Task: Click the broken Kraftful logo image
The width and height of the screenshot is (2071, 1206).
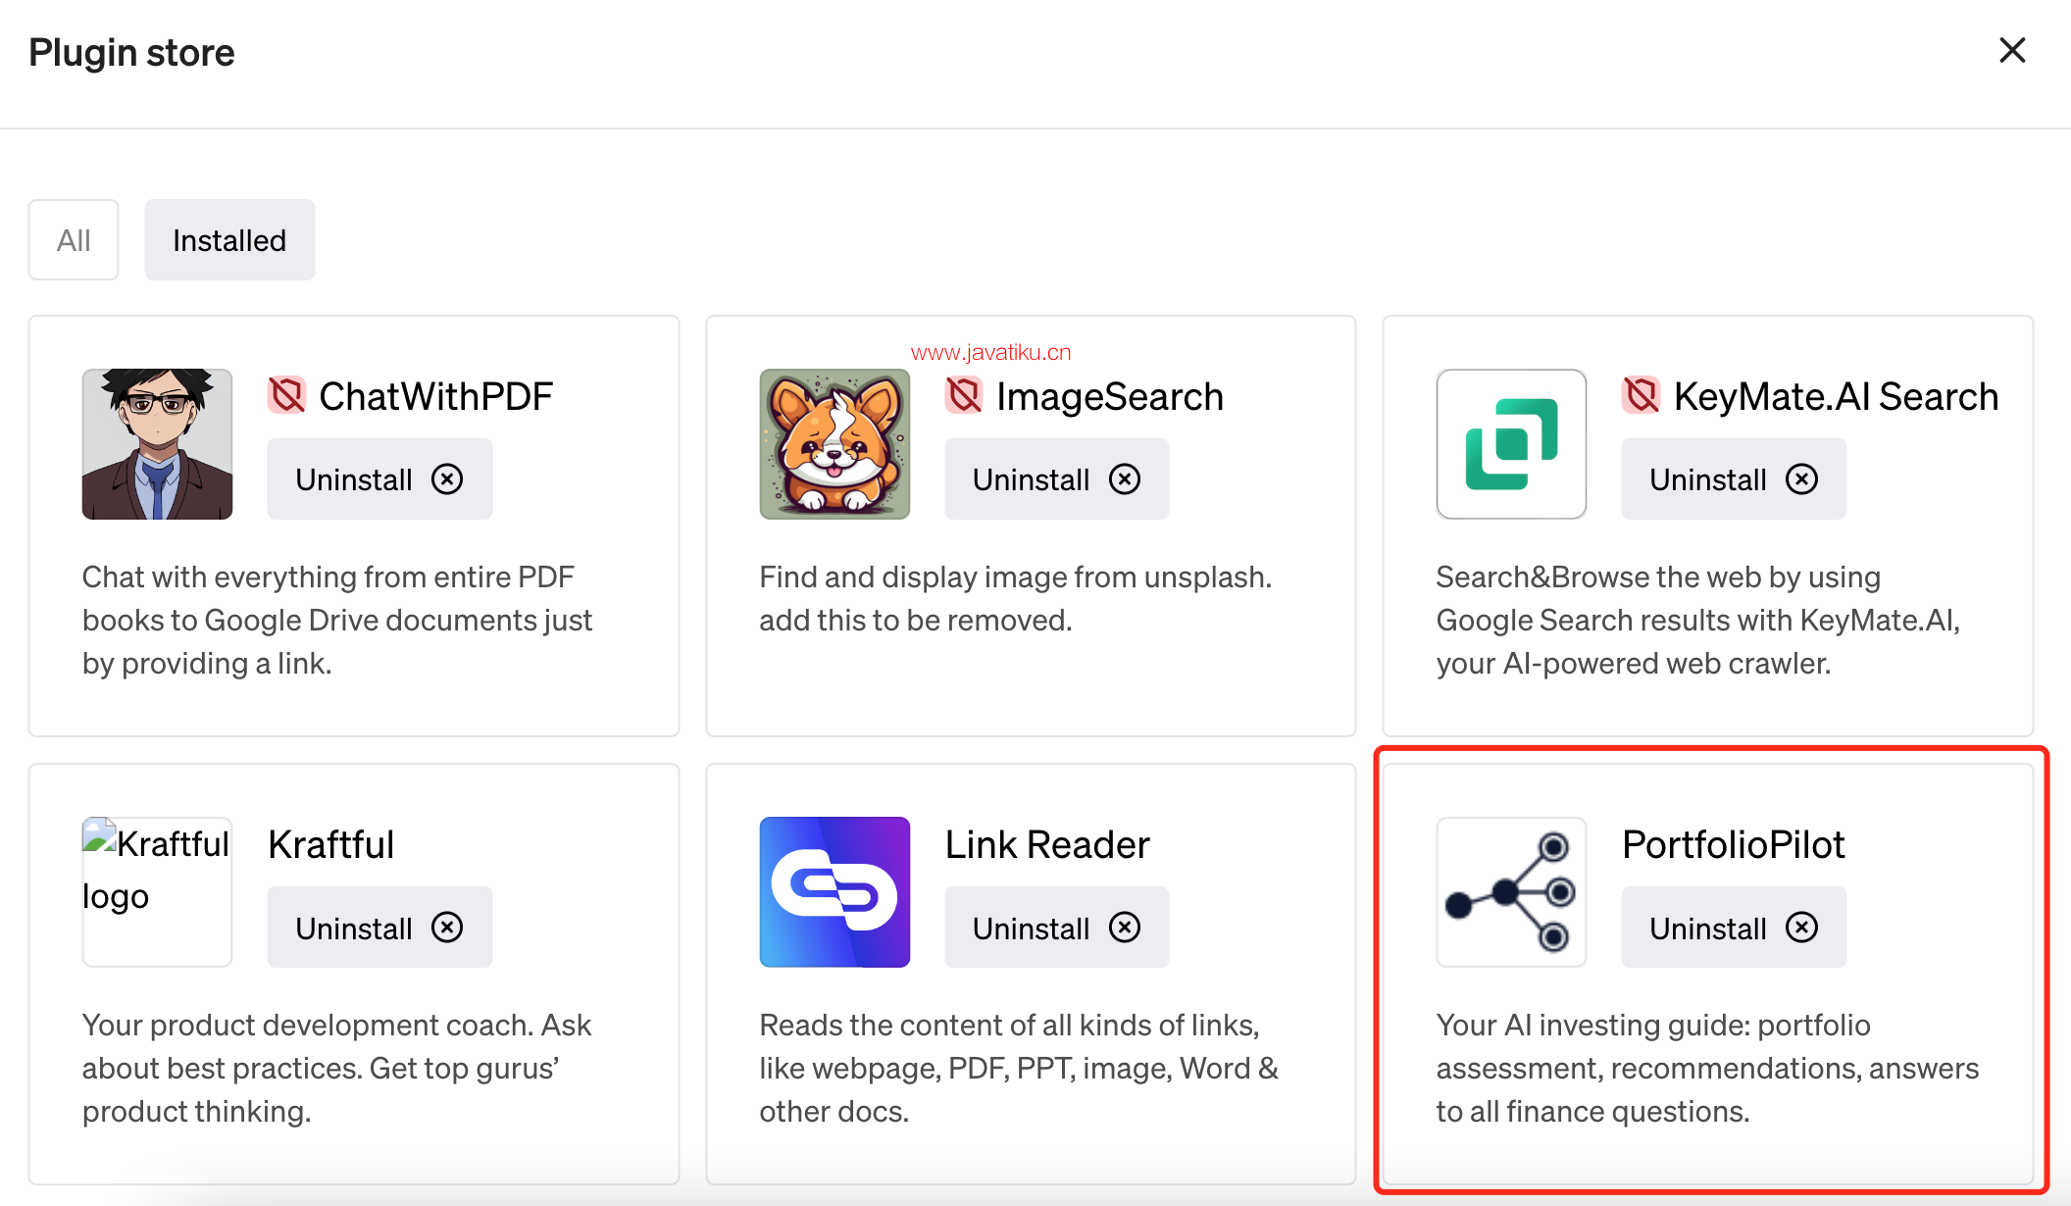Action: tap(157, 892)
